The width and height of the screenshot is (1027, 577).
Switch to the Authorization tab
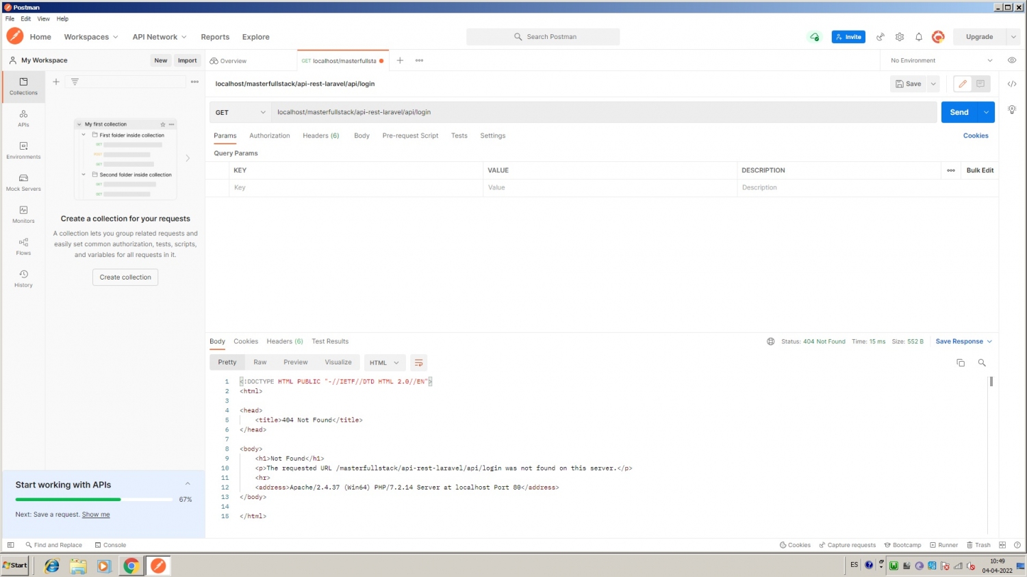point(270,135)
